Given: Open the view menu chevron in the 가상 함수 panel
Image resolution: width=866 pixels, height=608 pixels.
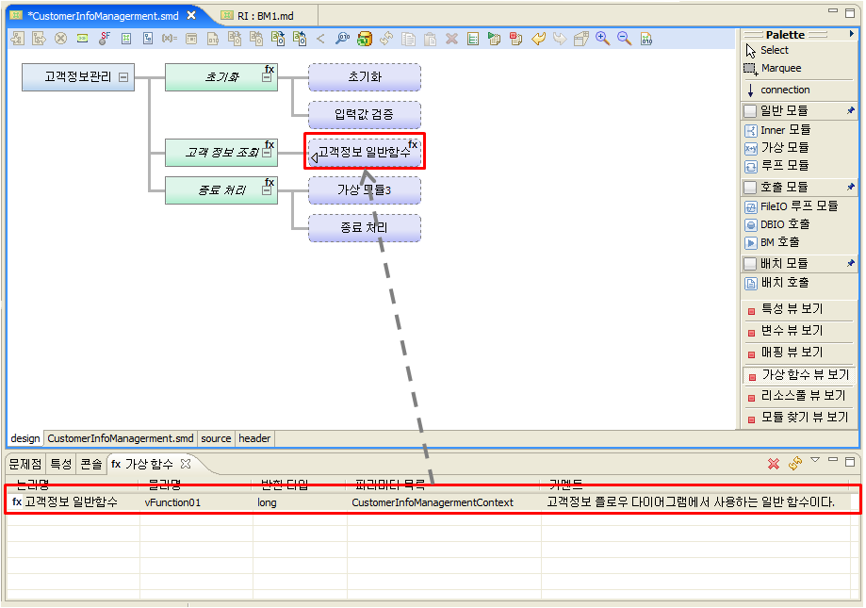Looking at the screenshot, I should tap(815, 460).
